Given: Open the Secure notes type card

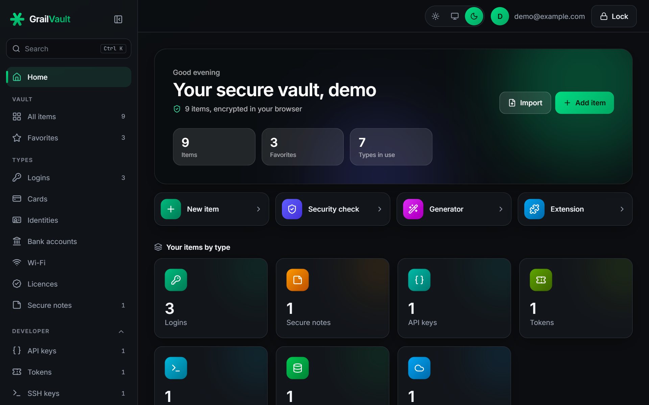Looking at the screenshot, I should coord(333,298).
